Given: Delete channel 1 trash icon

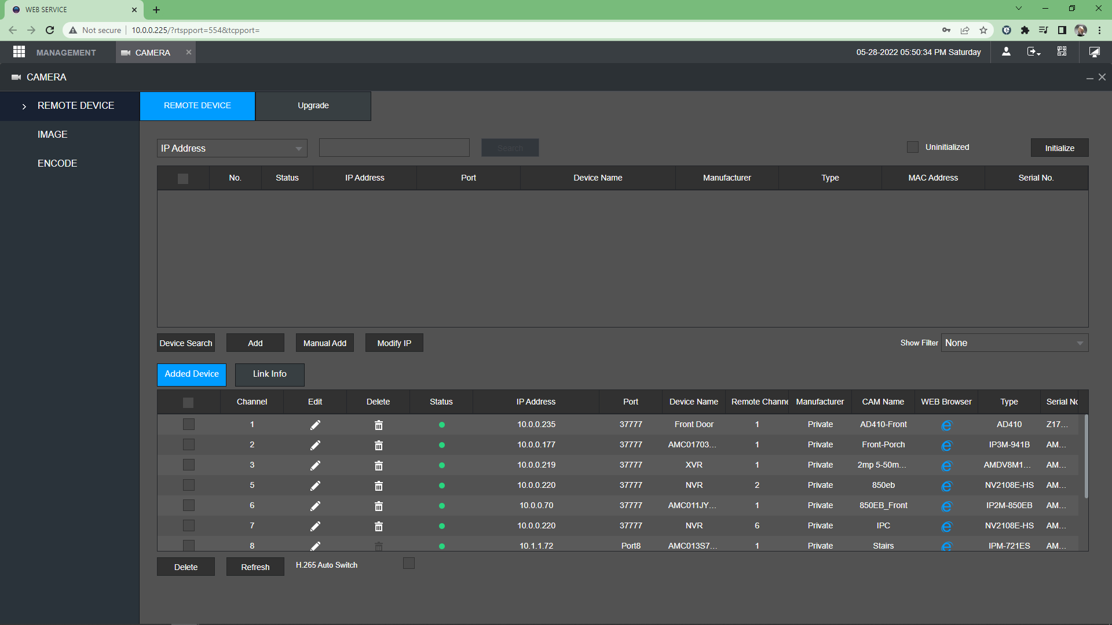Looking at the screenshot, I should [x=378, y=425].
